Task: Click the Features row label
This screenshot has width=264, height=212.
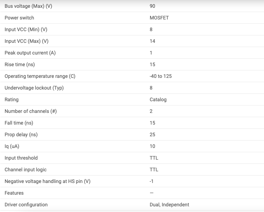Action: point(14,193)
